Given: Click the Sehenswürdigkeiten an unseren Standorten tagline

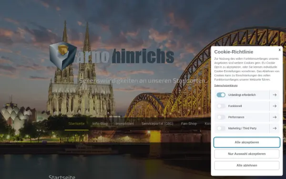Looking at the screenshot, I should (x=142, y=81).
